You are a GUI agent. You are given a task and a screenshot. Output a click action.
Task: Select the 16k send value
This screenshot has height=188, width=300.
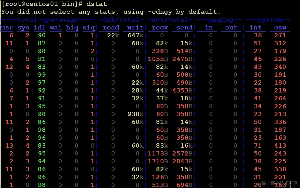click(x=186, y=146)
